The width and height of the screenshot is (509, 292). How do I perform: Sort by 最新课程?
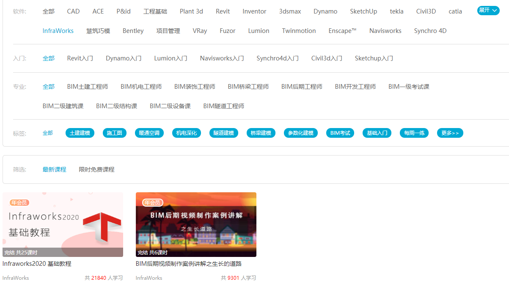coord(55,169)
